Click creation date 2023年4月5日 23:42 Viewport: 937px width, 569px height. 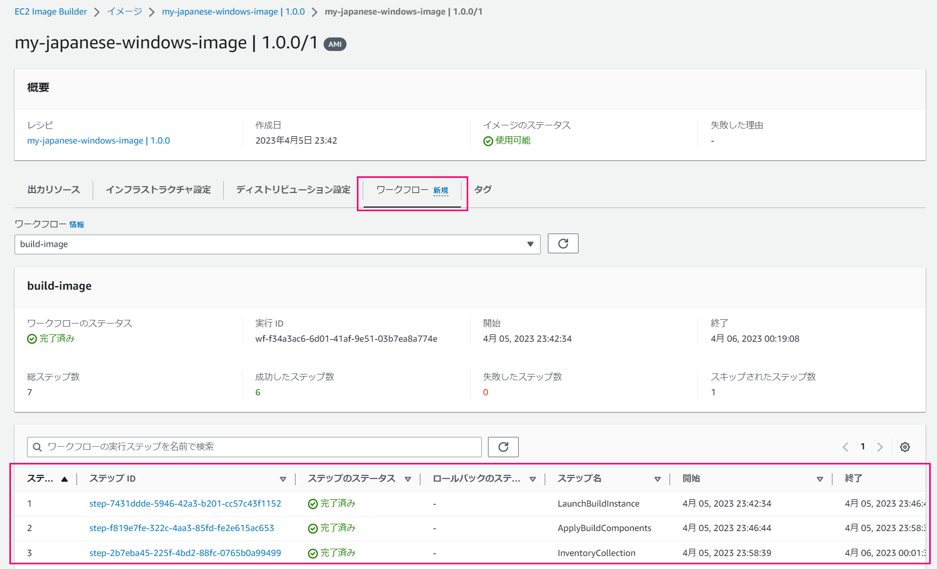296,140
